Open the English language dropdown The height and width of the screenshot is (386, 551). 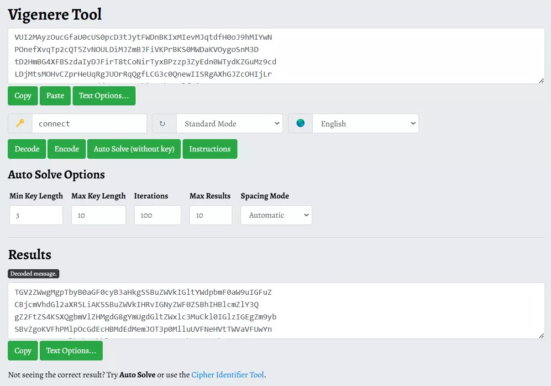pyautogui.click(x=365, y=124)
